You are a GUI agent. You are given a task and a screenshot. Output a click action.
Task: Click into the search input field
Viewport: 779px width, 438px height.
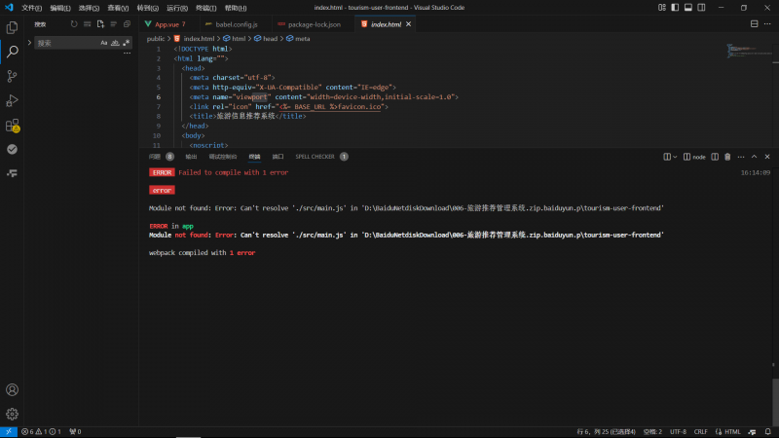click(x=67, y=43)
